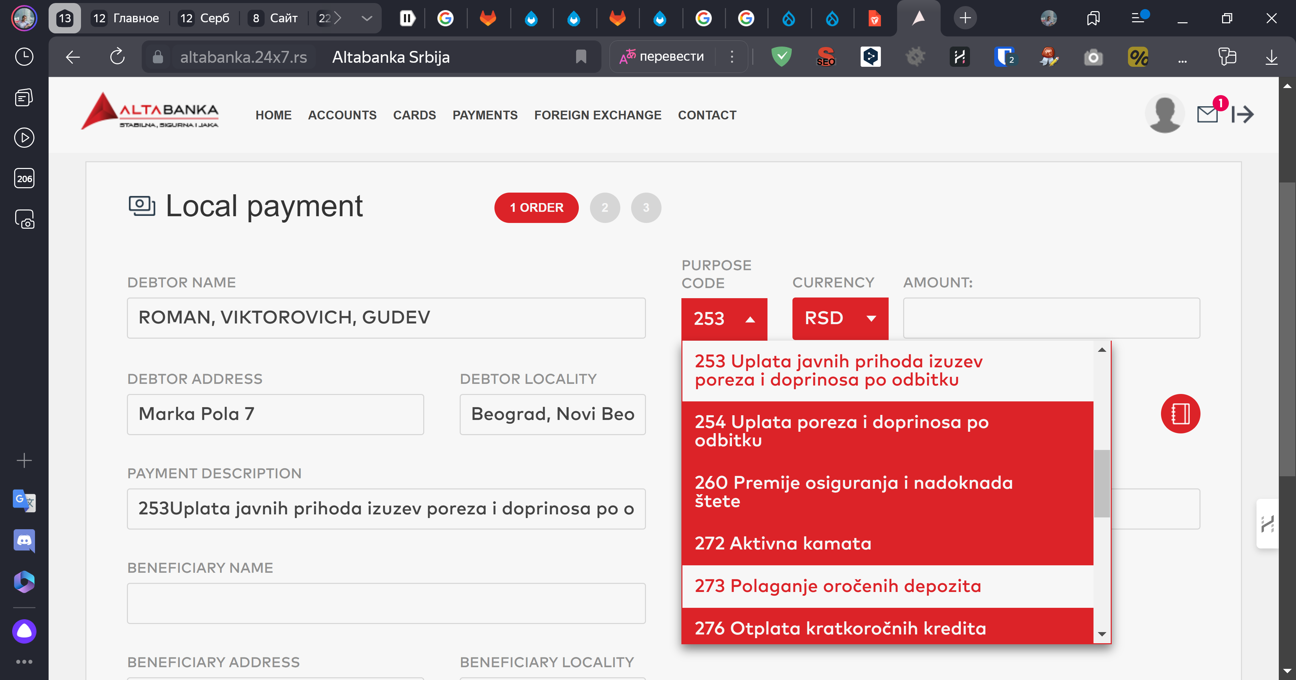Select 276 Otplata kratkoročnih kredita
The width and height of the screenshot is (1296, 680).
click(888, 626)
